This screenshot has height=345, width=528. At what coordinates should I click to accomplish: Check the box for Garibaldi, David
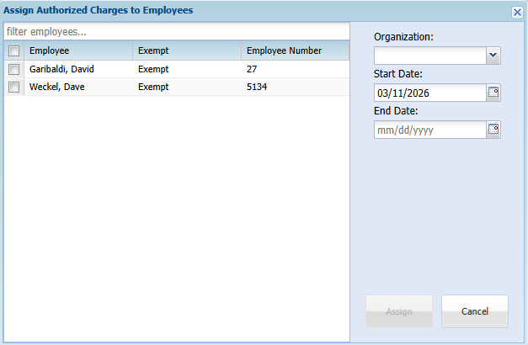click(x=13, y=69)
